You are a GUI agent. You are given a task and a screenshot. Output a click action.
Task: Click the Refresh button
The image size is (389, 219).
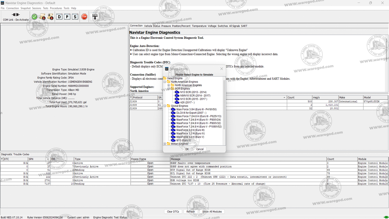pyautogui.click(x=191, y=212)
